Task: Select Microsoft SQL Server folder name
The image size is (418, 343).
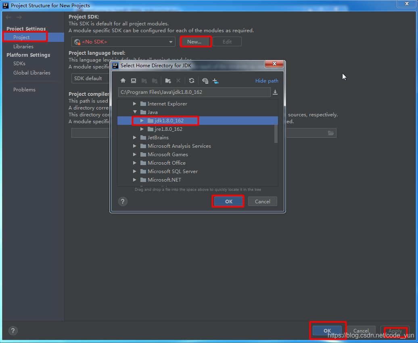Action: (173, 171)
